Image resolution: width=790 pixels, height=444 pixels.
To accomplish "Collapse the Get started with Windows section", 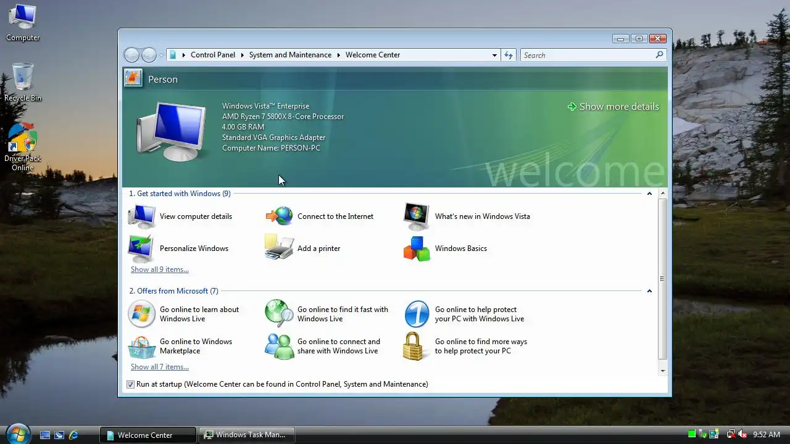I will point(649,194).
